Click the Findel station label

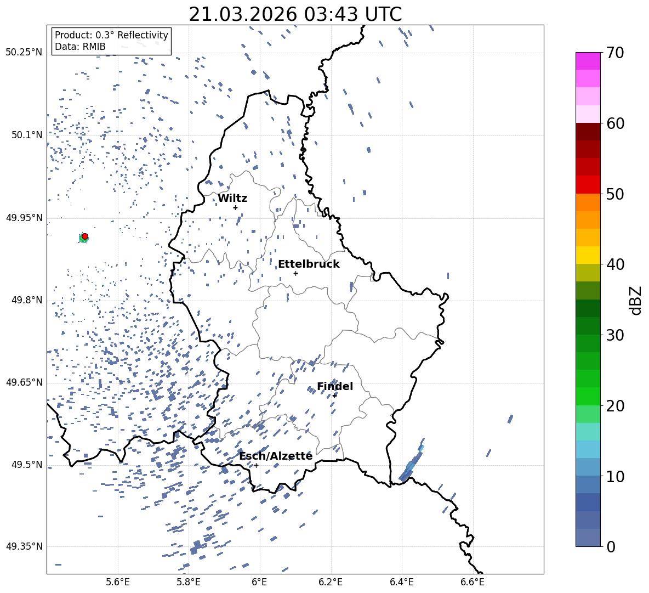(335, 386)
